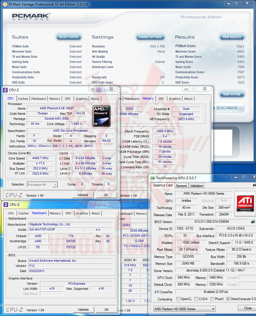This screenshot has height=316, width=256.
Task: Click the NB Frequency 3023.9 MHz value
Action: click(x=186, y=119)
